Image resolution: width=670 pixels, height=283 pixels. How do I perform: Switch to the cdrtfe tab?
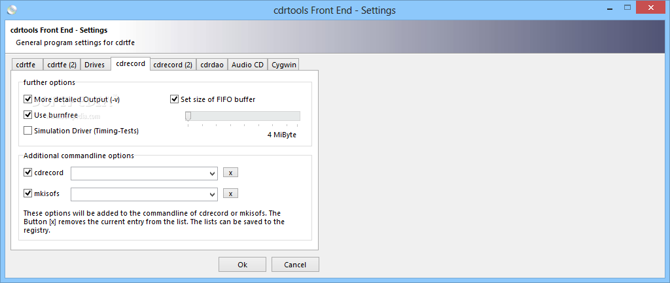[26, 65]
